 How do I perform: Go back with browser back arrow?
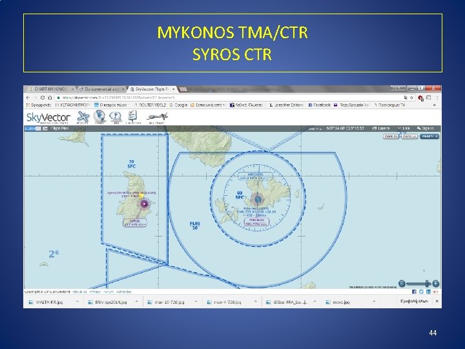pyautogui.click(x=28, y=98)
